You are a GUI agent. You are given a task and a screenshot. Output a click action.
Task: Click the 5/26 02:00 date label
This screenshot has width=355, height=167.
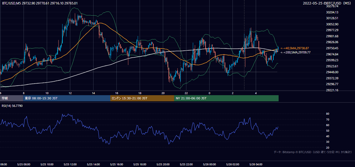coord(233,164)
